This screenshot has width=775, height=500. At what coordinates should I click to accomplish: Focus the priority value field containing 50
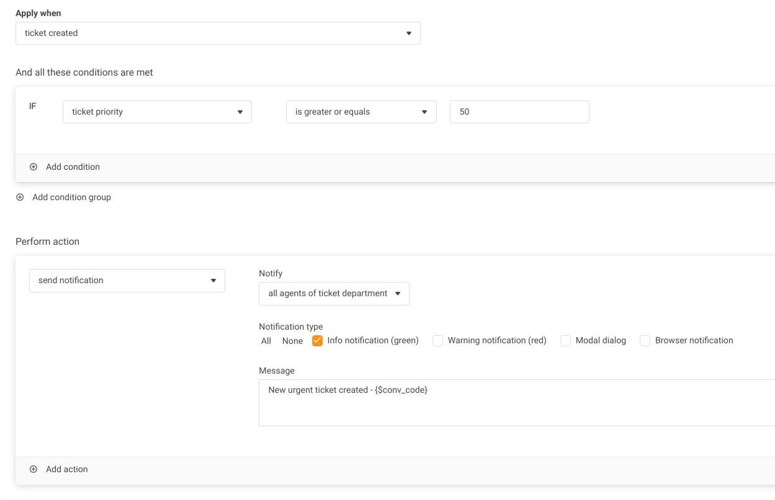519,112
